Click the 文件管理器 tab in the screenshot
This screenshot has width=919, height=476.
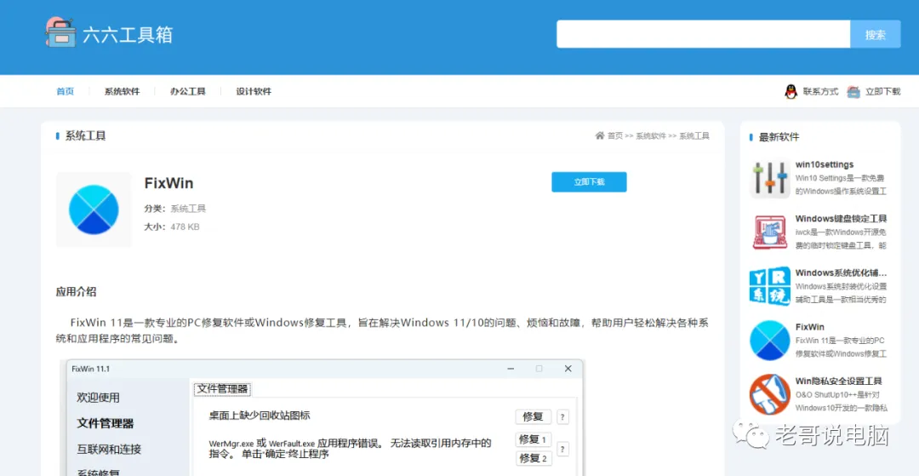click(222, 388)
